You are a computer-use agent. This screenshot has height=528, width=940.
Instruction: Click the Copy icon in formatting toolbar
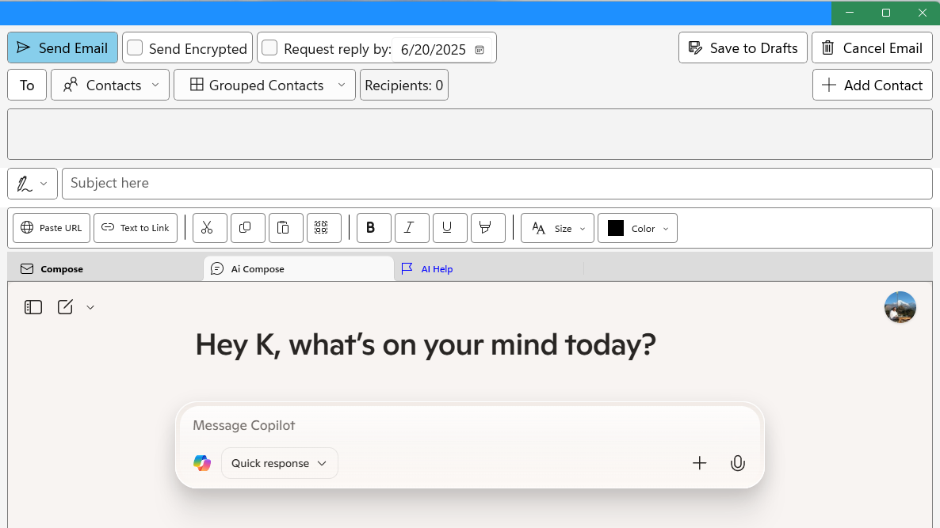coord(245,228)
